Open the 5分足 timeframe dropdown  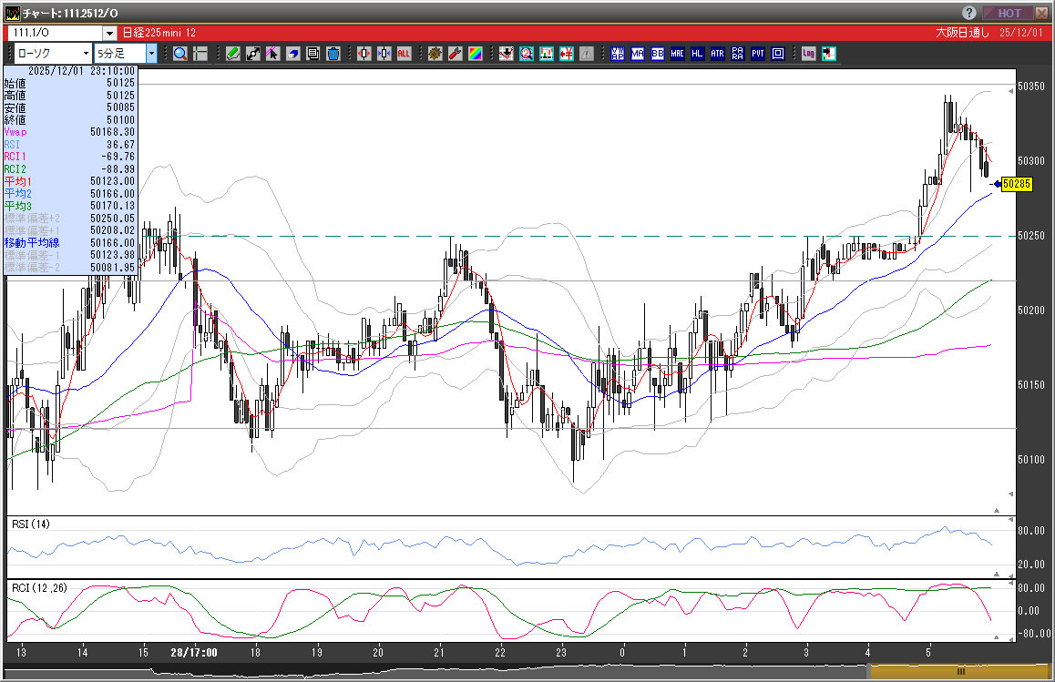coord(151,54)
